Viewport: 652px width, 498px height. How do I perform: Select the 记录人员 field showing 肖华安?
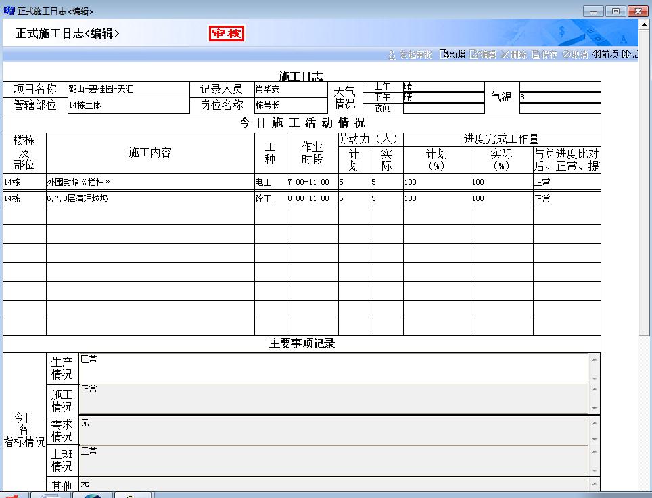click(x=291, y=89)
